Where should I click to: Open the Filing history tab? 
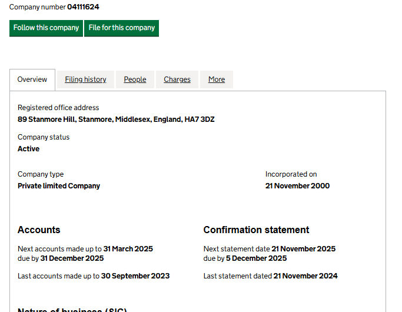pos(85,79)
